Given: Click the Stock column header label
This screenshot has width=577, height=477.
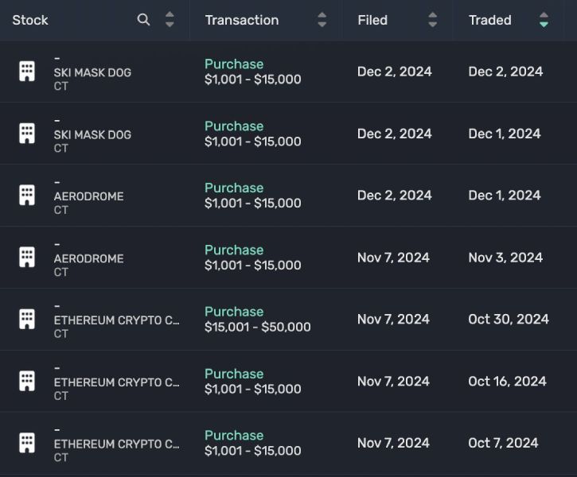Looking at the screenshot, I should point(30,20).
